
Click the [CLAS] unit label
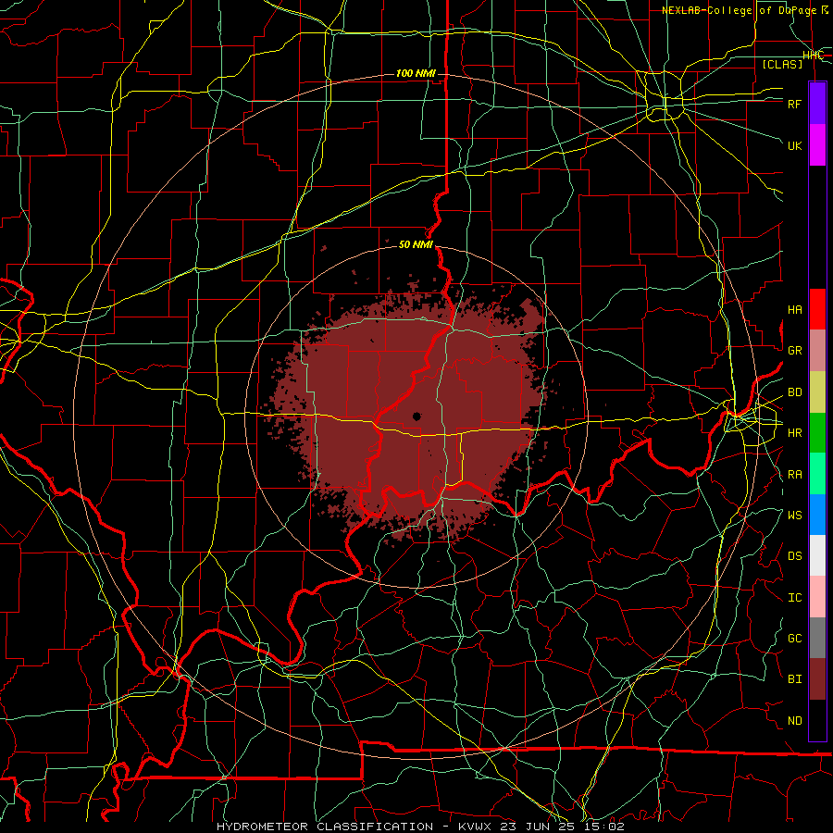coord(782,64)
